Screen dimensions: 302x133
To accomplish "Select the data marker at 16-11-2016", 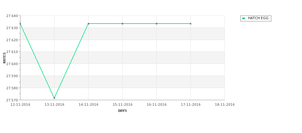I will [157, 24].
